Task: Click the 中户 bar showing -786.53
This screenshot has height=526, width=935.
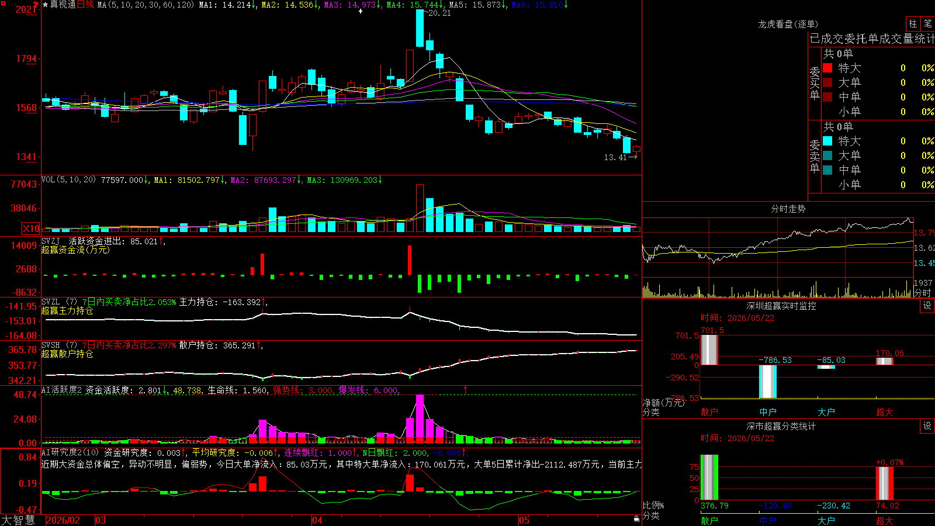Action: click(768, 382)
